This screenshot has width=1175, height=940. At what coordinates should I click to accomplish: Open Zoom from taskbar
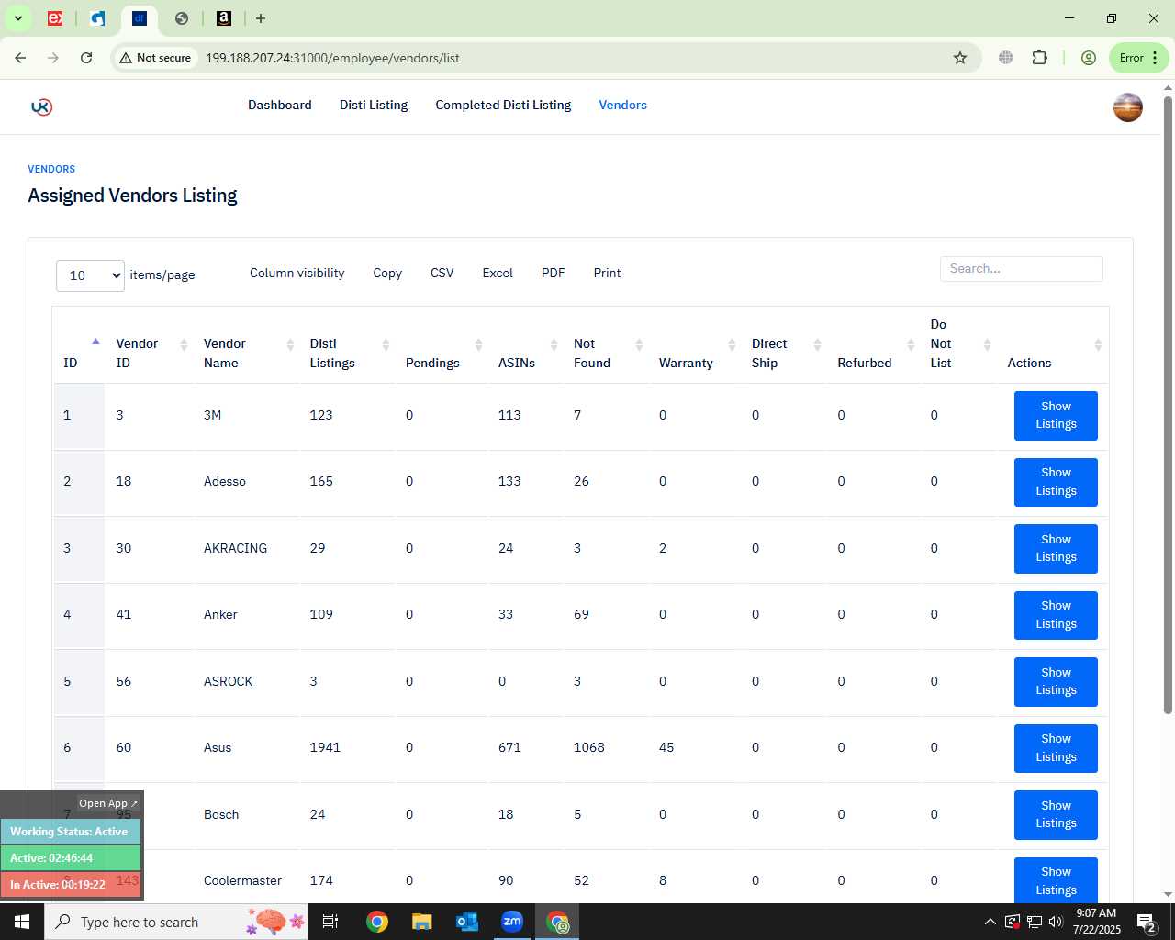(512, 922)
